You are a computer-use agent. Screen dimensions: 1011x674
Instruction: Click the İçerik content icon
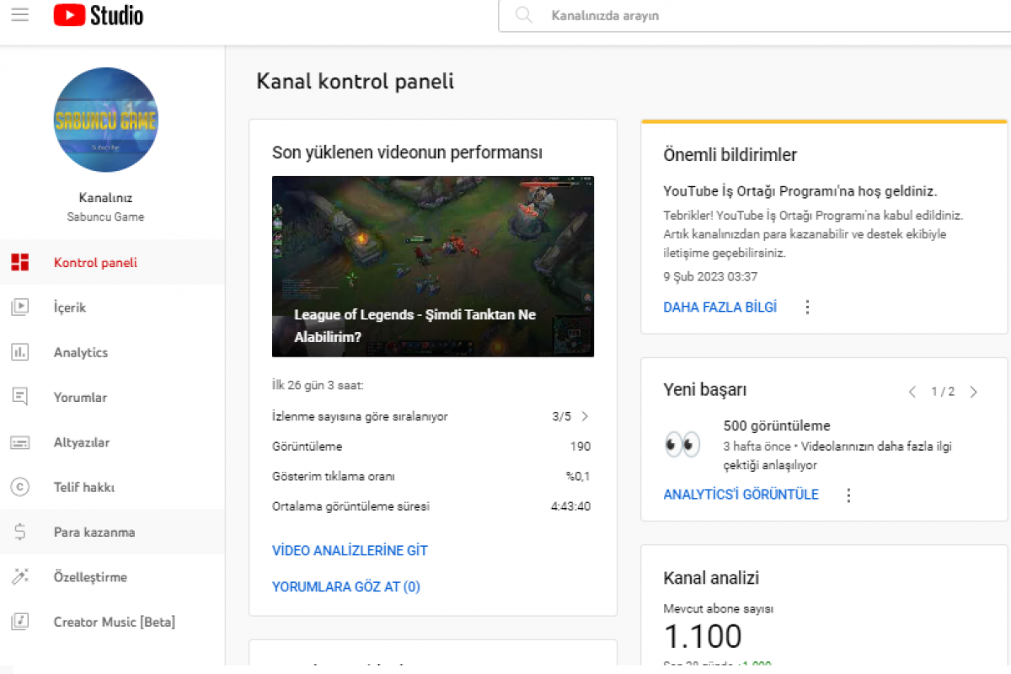coord(20,308)
